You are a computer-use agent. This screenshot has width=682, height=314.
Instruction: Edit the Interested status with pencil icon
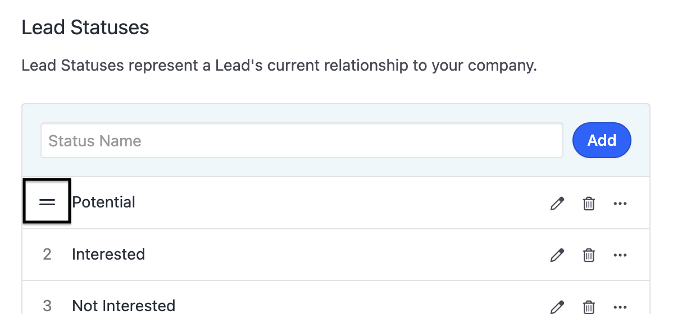557,255
